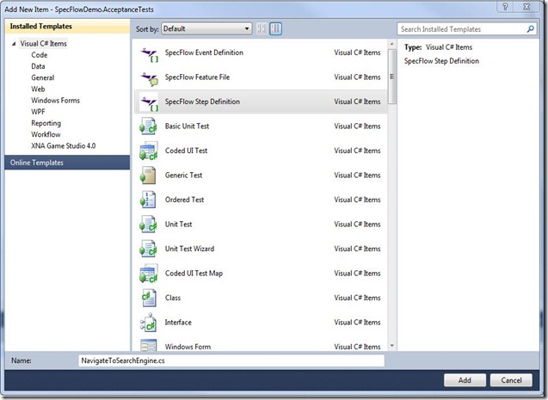548x400 pixels.
Task: Click the Unit Test Wizard label
Action: (189, 249)
